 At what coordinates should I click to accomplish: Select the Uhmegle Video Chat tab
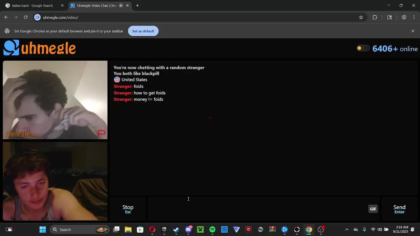pos(97,6)
